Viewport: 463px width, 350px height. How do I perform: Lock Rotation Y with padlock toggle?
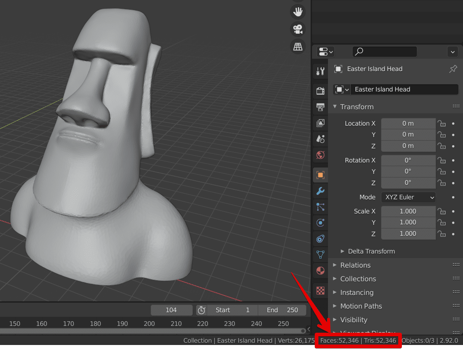pyautogui.click(x=442, y=172)
